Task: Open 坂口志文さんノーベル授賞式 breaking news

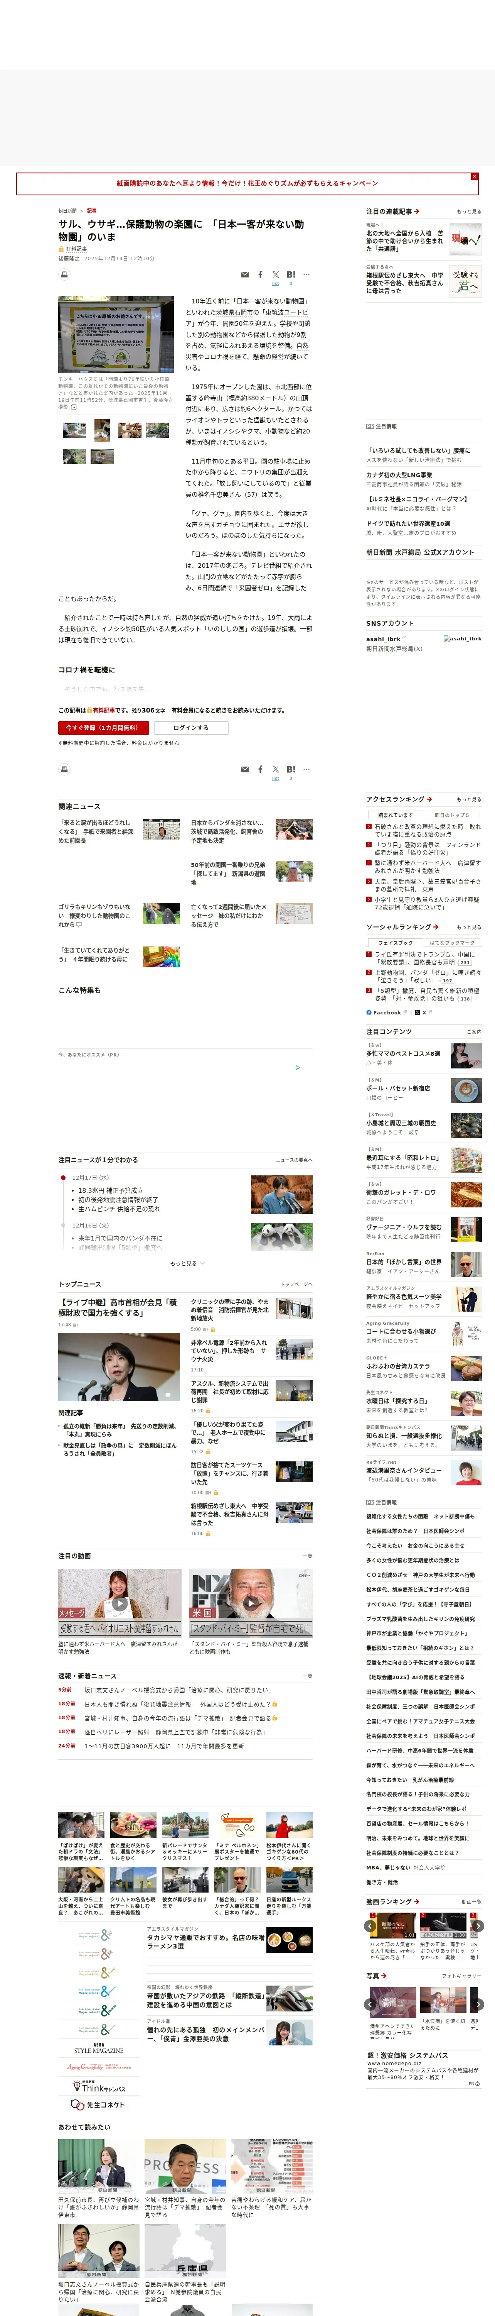Action: point(177,1690)
